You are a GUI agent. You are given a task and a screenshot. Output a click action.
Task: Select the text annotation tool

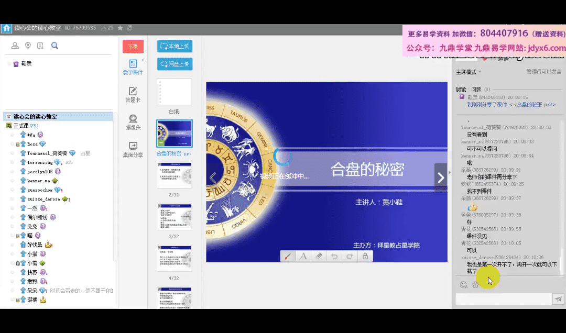(303, 256)
